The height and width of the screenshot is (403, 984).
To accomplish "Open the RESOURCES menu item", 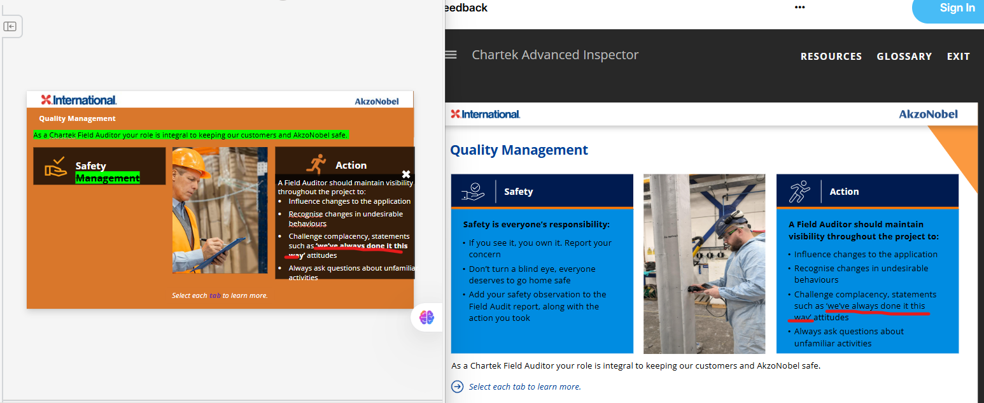I will point(831,57).
